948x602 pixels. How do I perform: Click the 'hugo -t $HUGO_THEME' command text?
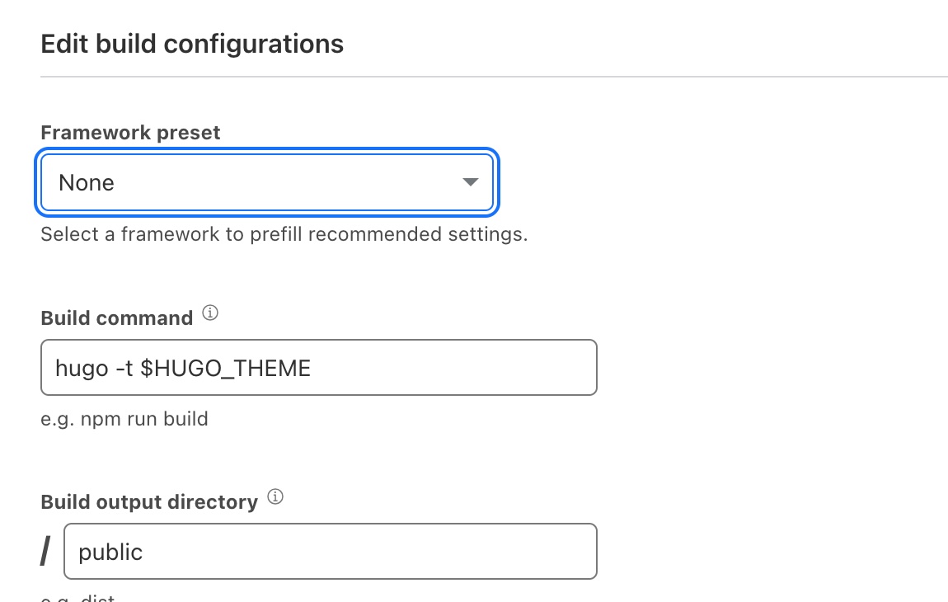tap(183, 368)
